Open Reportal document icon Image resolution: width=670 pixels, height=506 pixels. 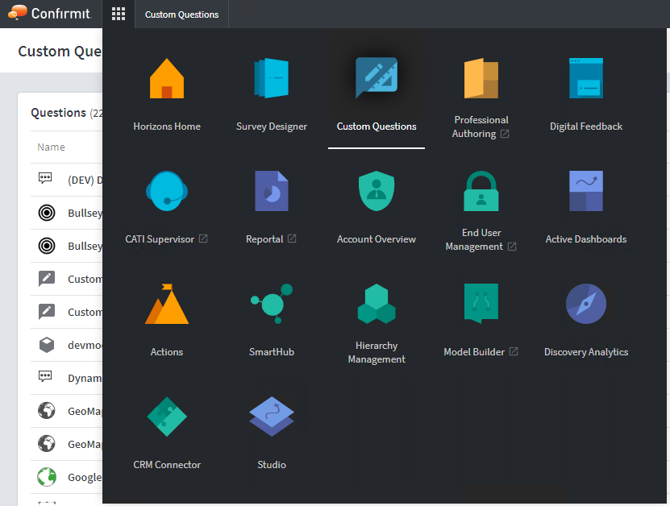272,191
